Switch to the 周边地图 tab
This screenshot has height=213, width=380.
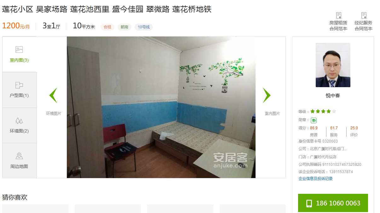coord(20,161)
